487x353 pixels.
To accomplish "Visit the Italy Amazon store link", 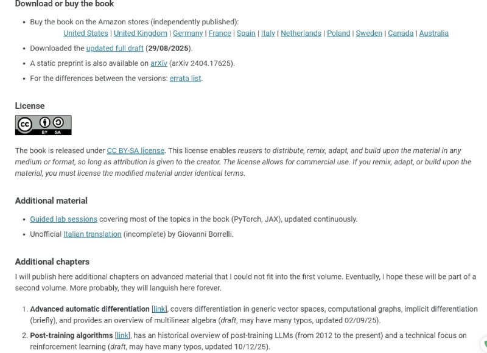I will tap(268, 33).
